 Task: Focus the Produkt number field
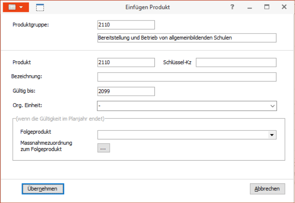pyautogui.click(x=126, y=63)
